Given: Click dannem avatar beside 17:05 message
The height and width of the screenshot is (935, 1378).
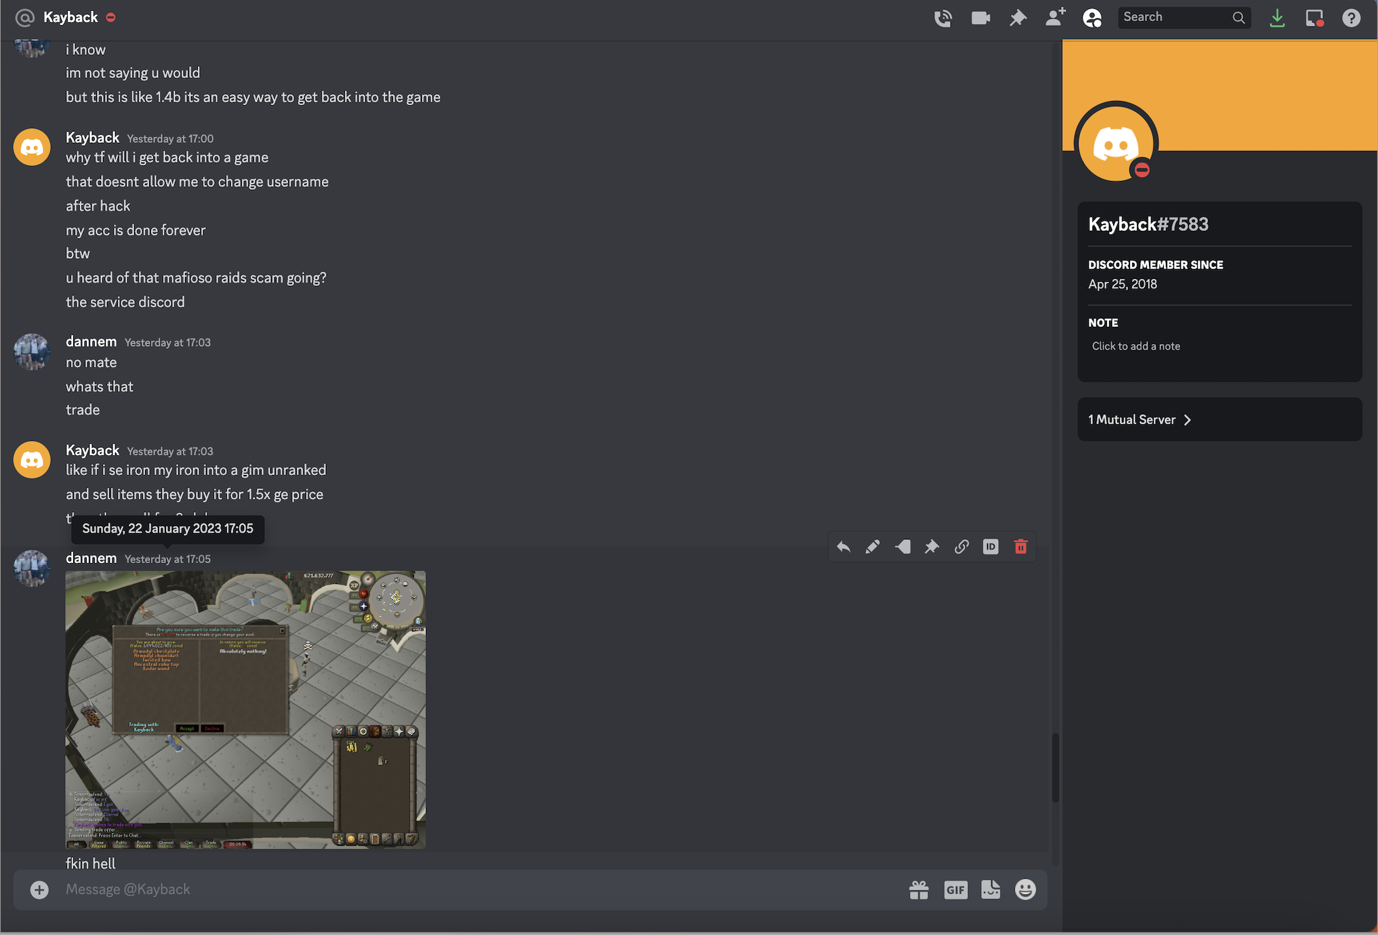Looking at the screenshot, I should pyautogui.click(x=32, y=568).
